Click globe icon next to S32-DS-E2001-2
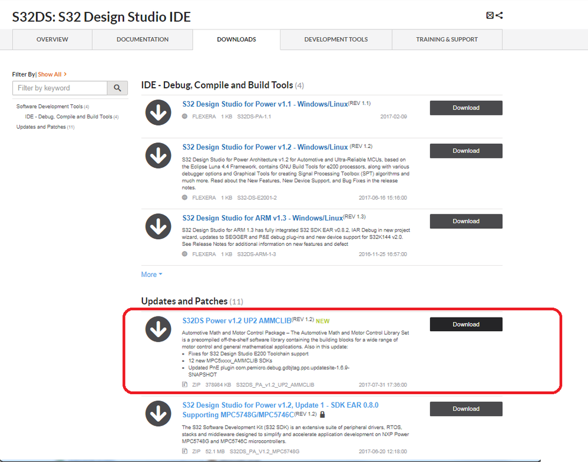The width and height of the screenshot is (588, 462). pyautogui.click(x=184, y=197)
